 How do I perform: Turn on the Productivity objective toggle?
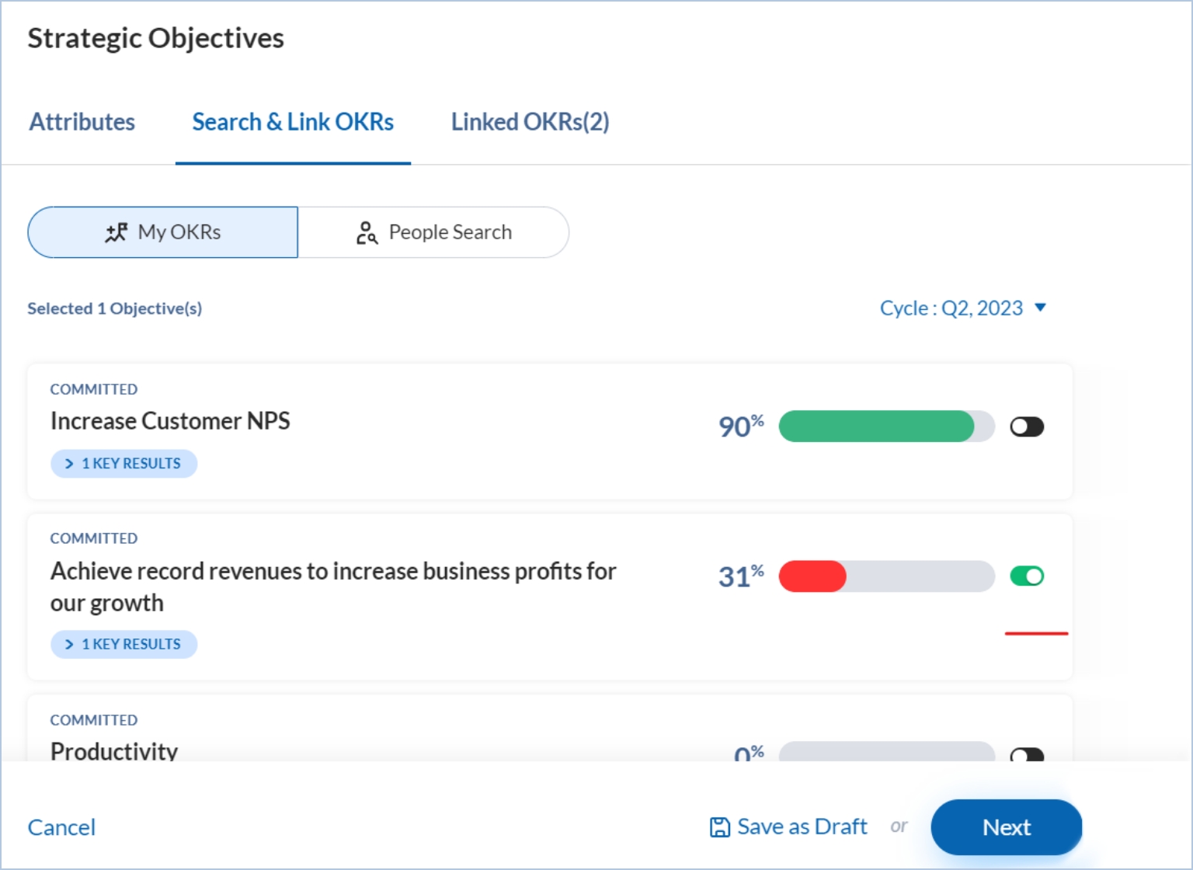(1026, 754)
